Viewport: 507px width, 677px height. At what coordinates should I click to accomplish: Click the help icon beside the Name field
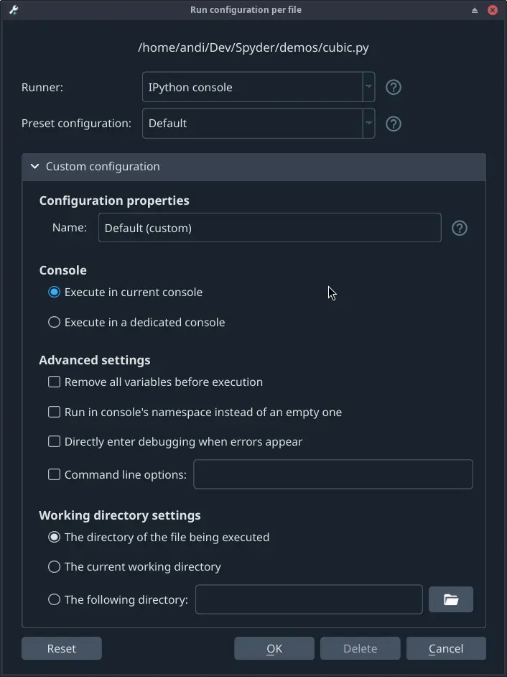click(459, 228)
